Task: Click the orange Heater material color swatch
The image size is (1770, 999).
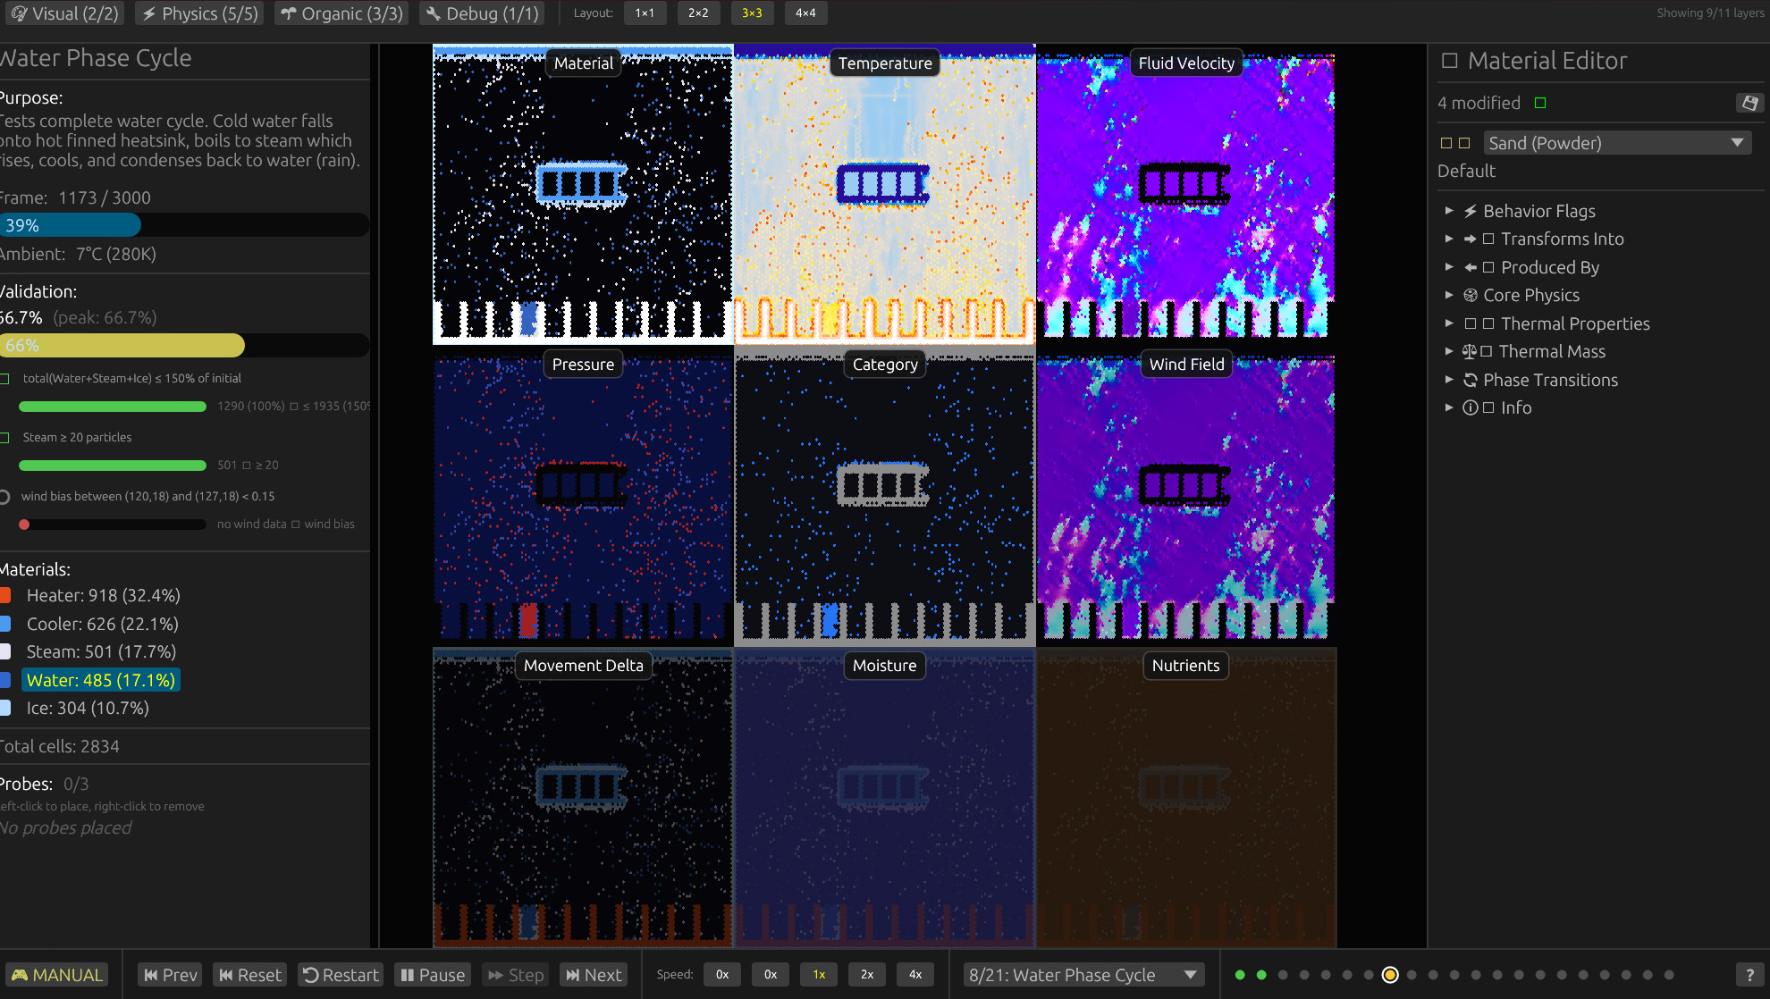Action: pyautogui.click(x=5, y=596)
